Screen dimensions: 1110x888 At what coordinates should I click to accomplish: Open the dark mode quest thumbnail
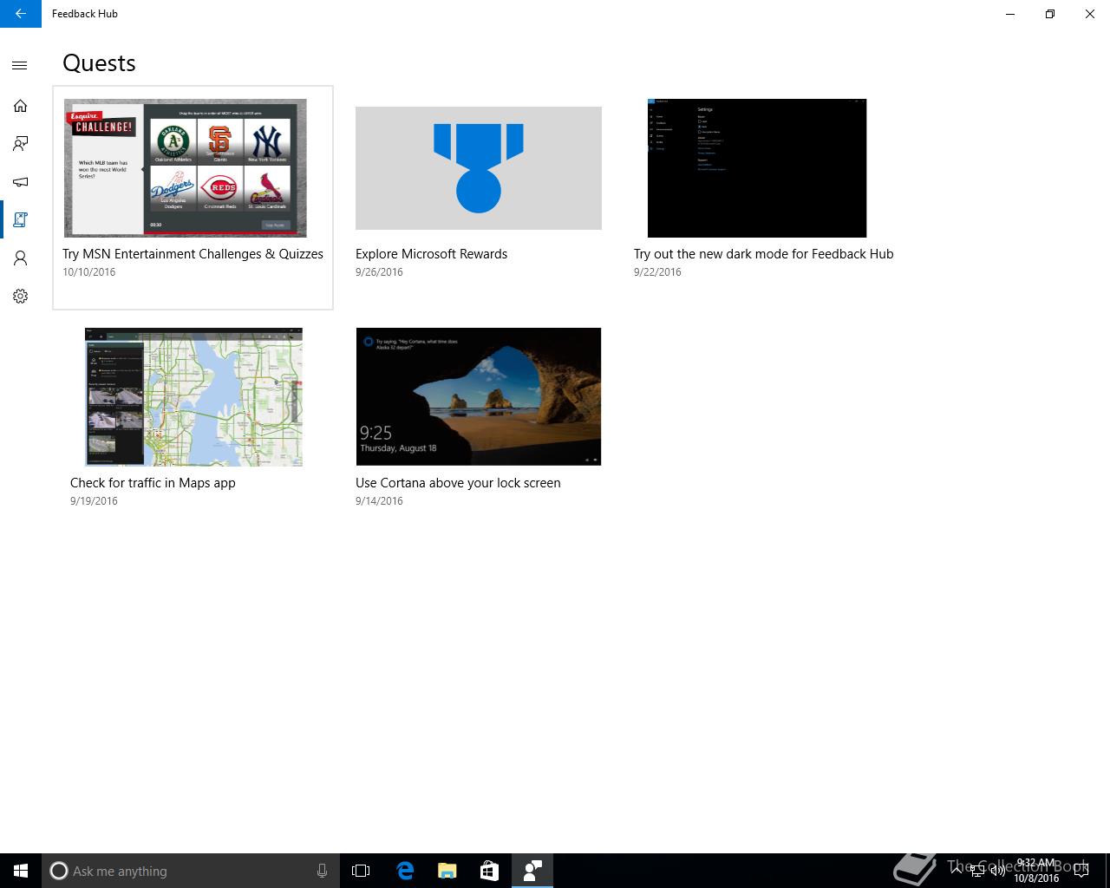[757, 167]
